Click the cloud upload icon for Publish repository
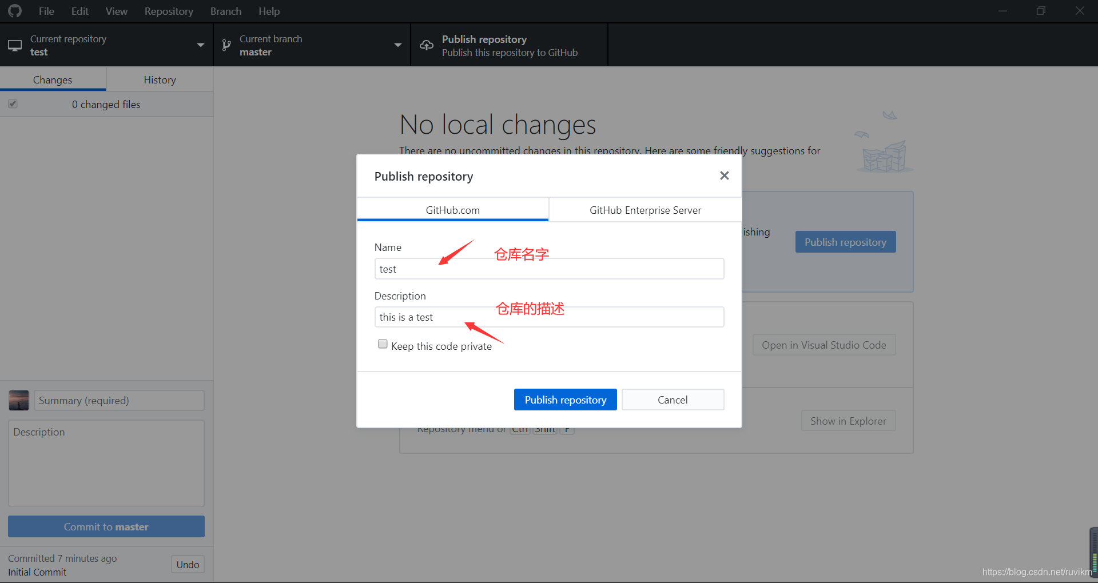The width and height of the screenshot is (1098, 583). 427,45
